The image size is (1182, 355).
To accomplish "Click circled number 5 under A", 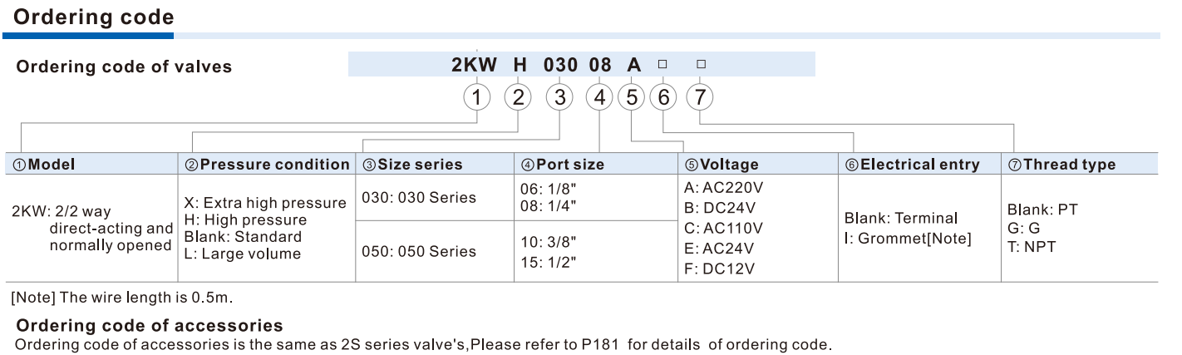I will [632, 97].
